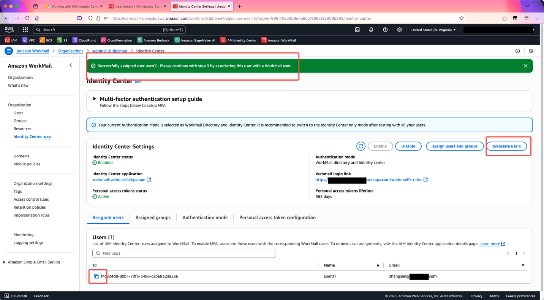The height and width of the screenshot is (300, 544).
Task: Click the AWS logo home icon
Action: pyautogui.click(x=9, y=30)
